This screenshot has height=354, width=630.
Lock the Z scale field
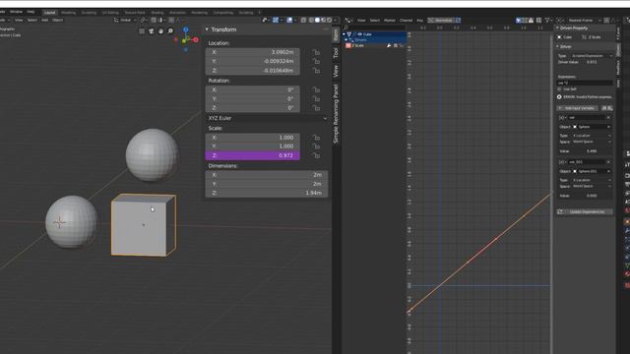tap(316, 155)
